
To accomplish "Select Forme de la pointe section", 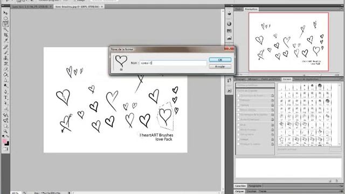I will [255, 91].
